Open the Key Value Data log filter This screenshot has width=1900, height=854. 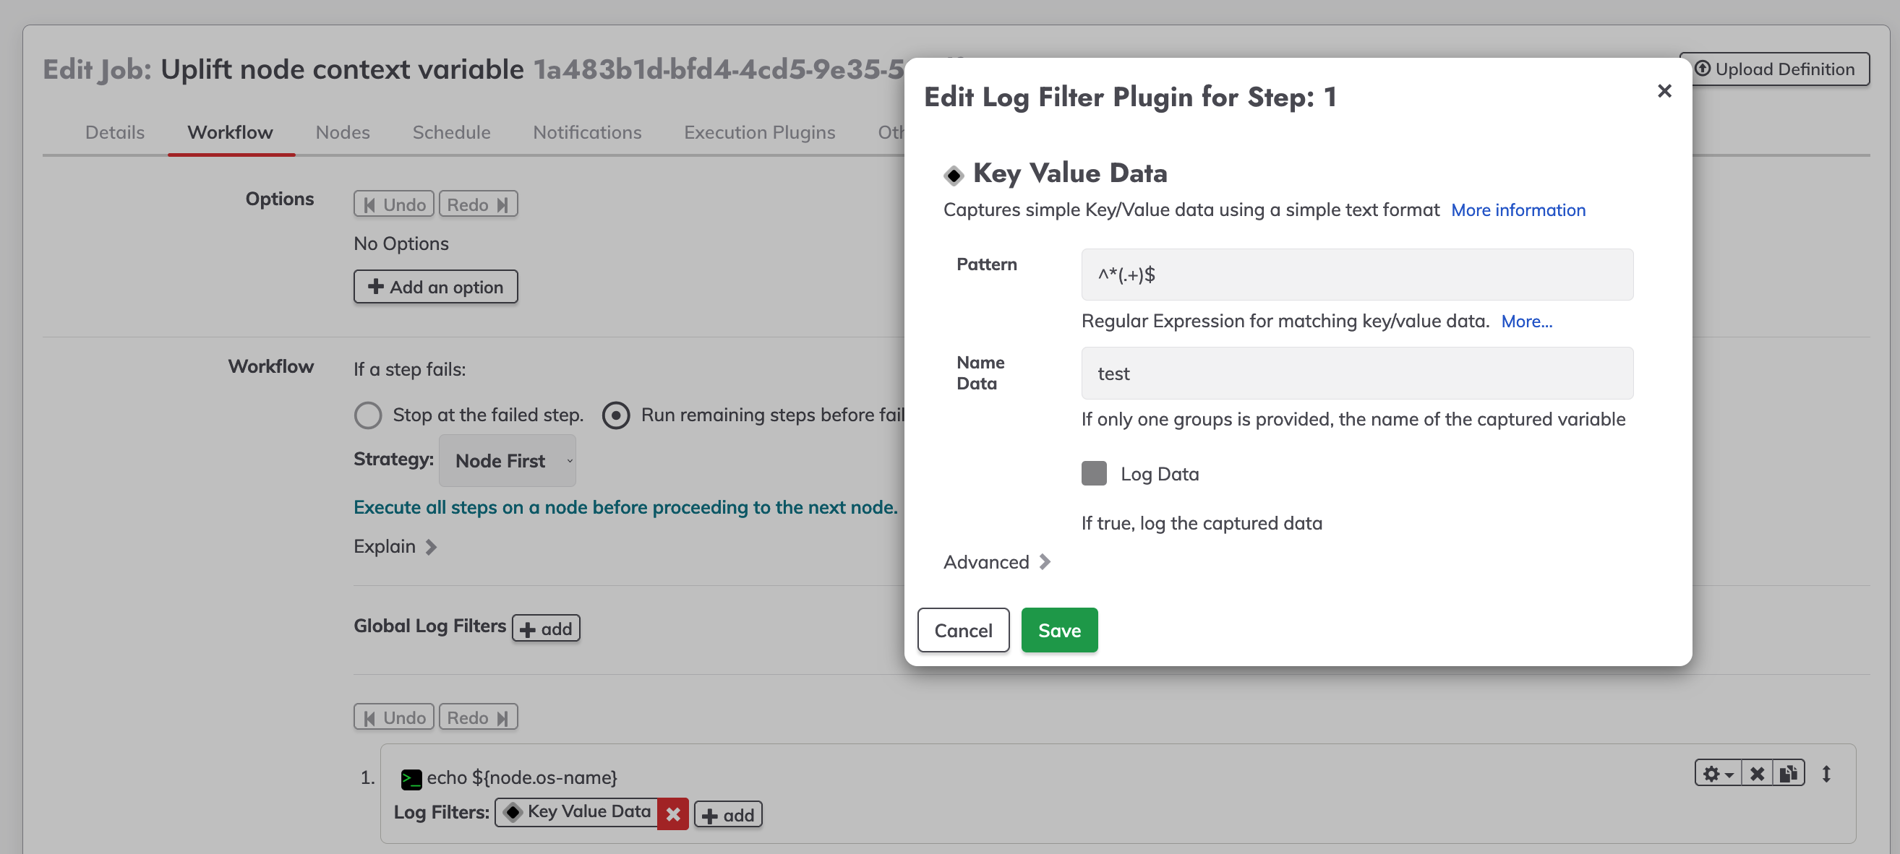577,812
